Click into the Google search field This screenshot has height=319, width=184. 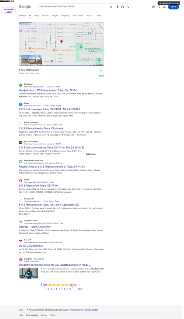tap(73, 7)
